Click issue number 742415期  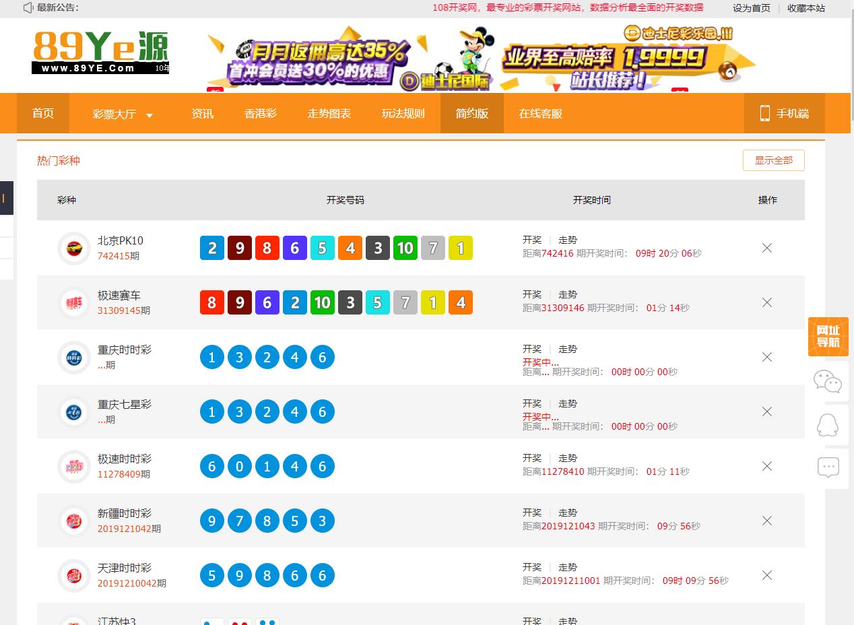[x=119, y=256]
